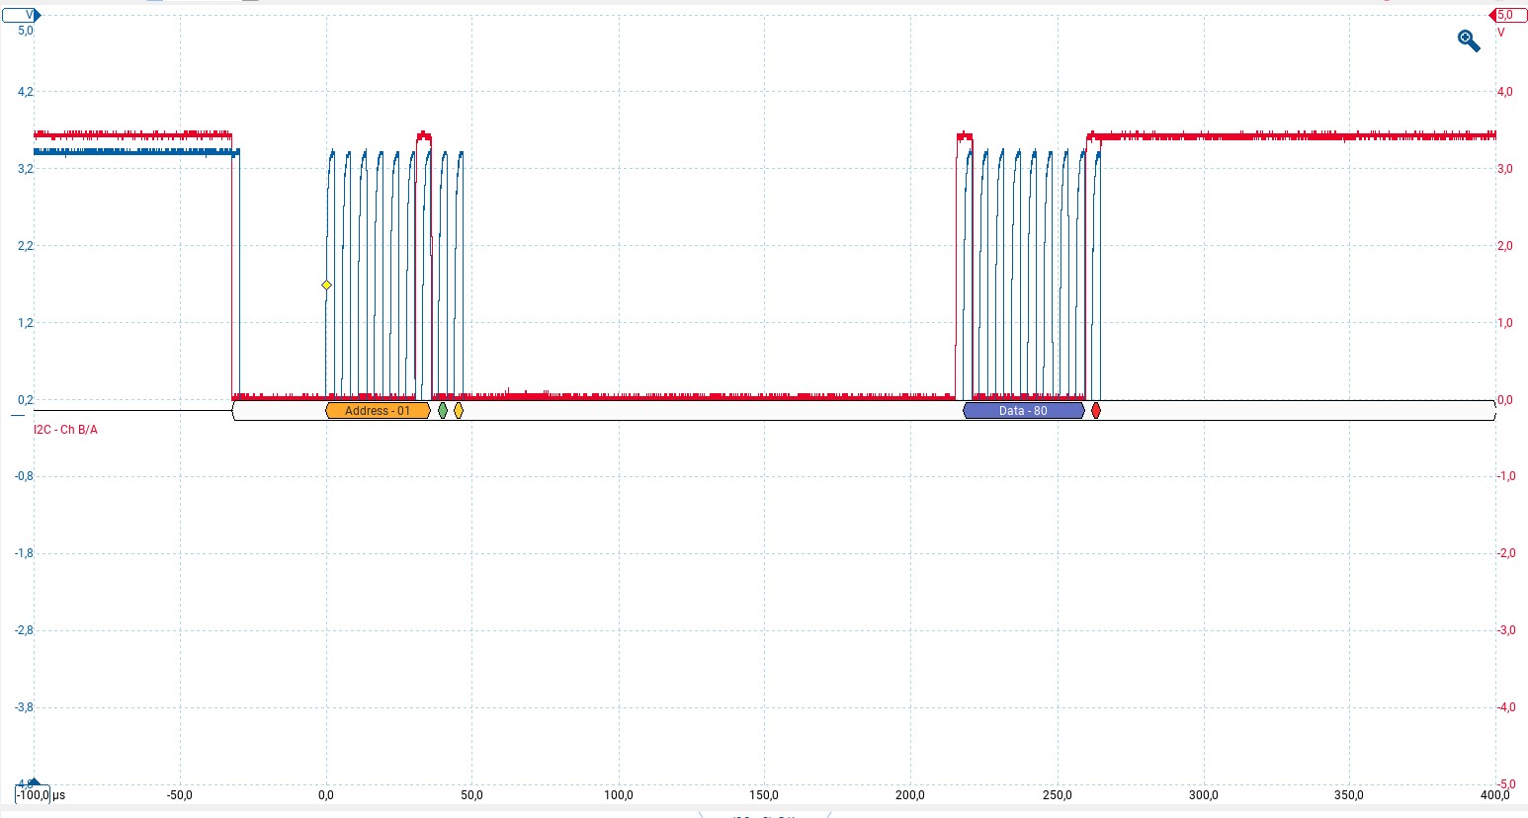This screenshot has height=818, width=1528.
Task: Click the -50,0 time axis label
Action: coord(179,795)
